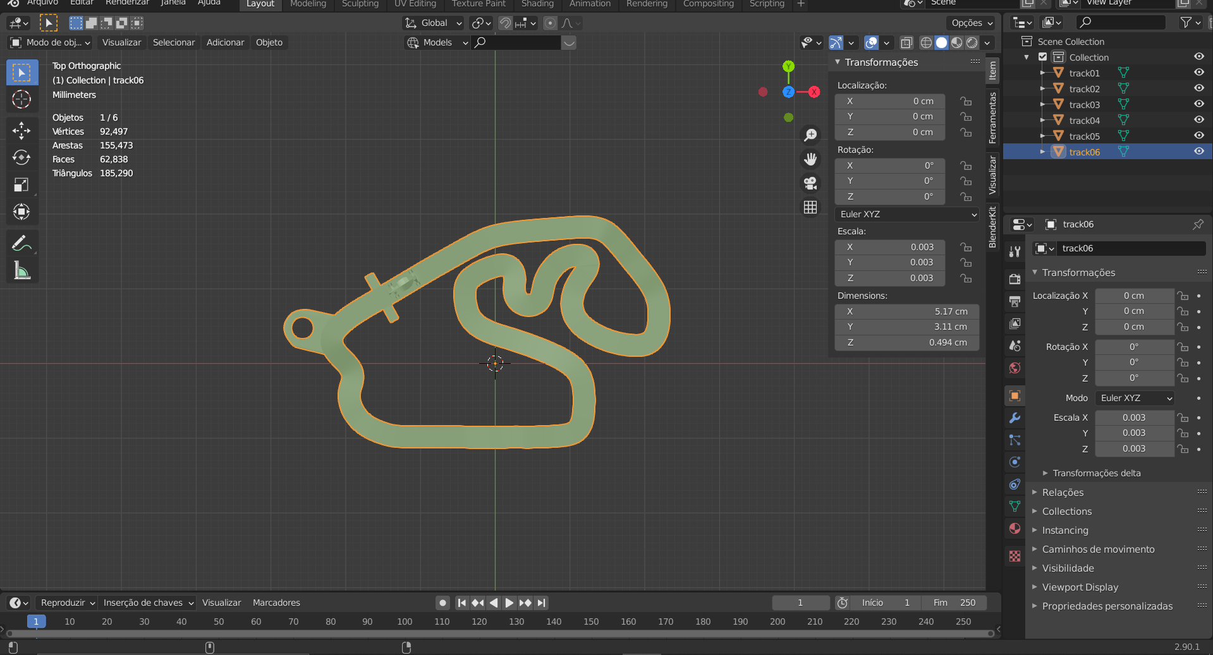Select the Scale tool
The image size is (1213, 655).
21,184
